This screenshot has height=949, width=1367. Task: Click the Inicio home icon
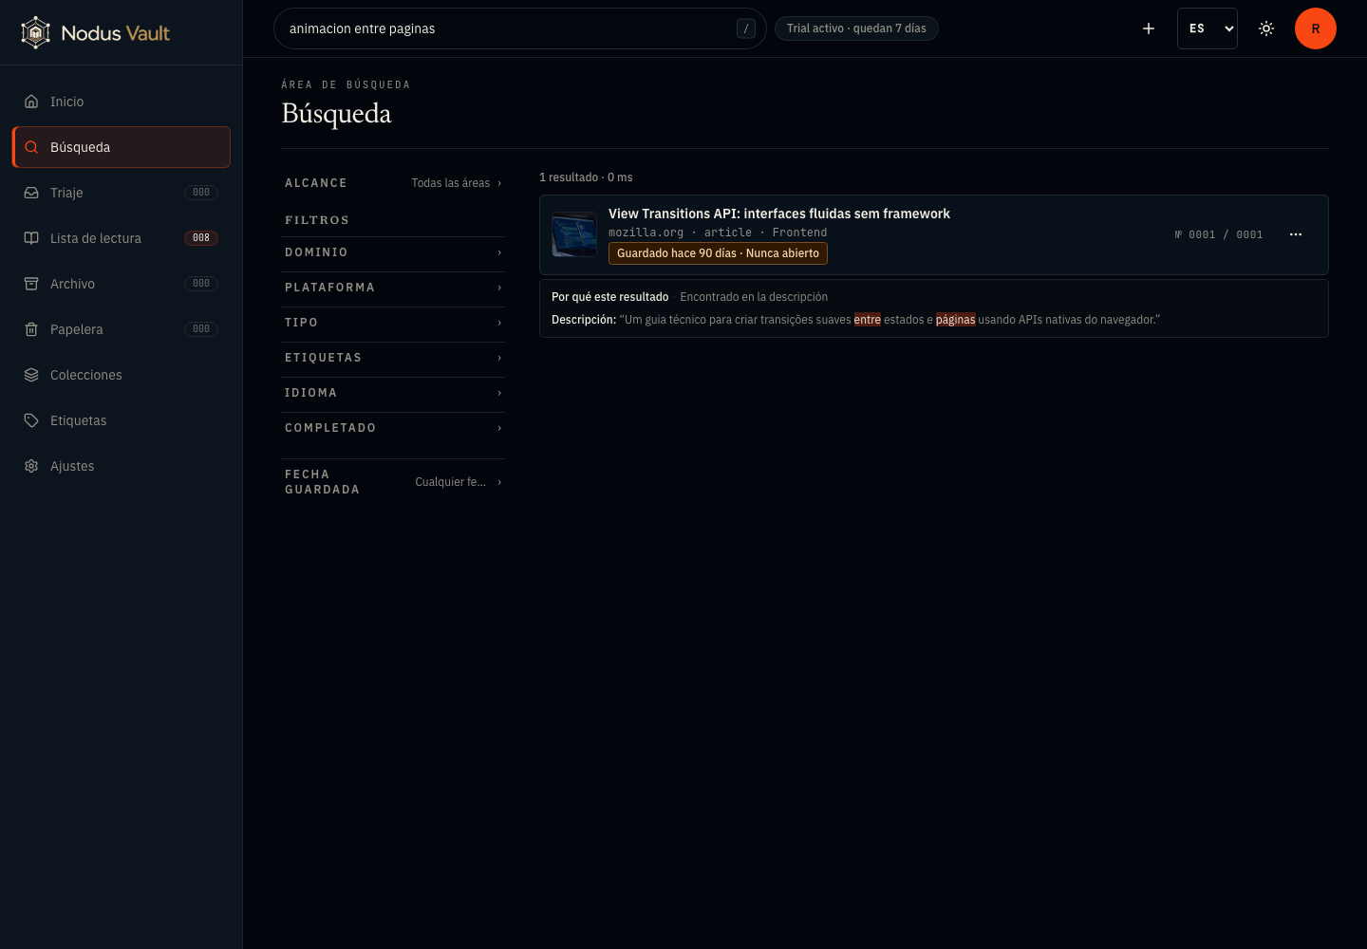(x=31, y=102)
